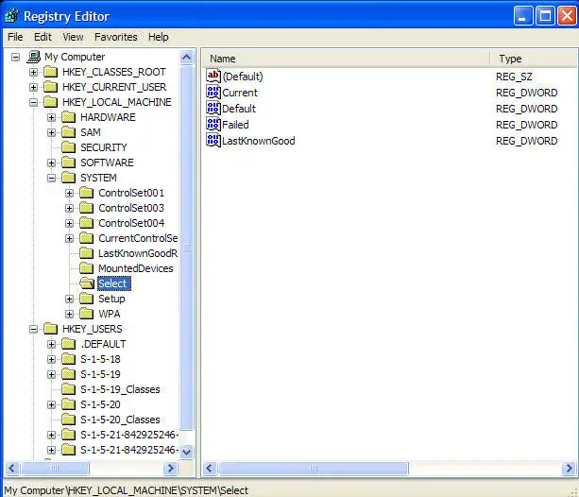Expand ControlSet003 key
Screen dimensions: 579x497
pos(69,209)
